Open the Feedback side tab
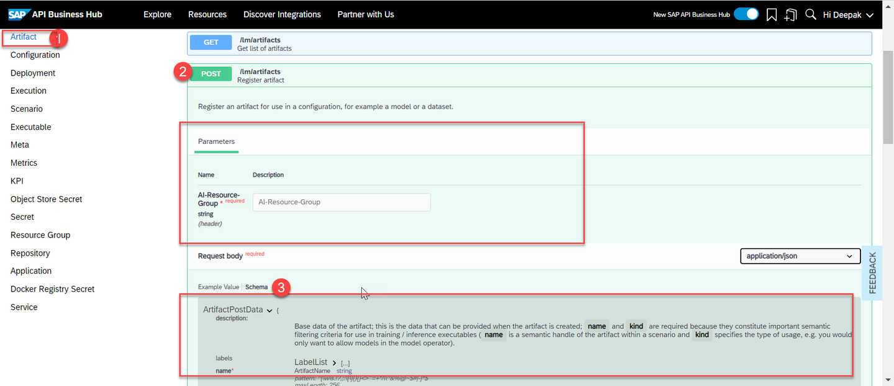Image resolution: width=894 pixels, height=386 pixels. click(872, 273)
